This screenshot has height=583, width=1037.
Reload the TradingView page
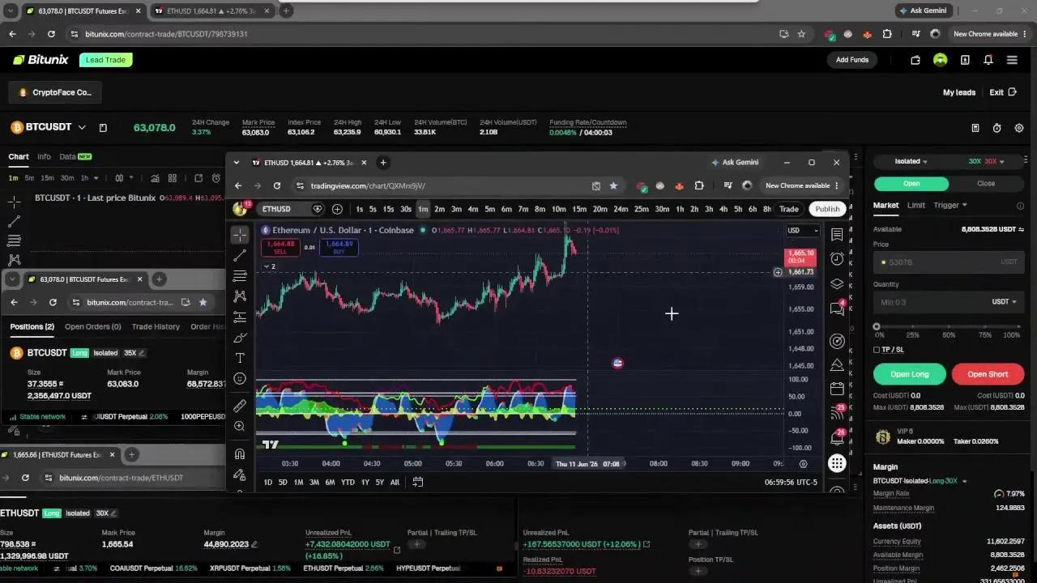coord(277,185)
